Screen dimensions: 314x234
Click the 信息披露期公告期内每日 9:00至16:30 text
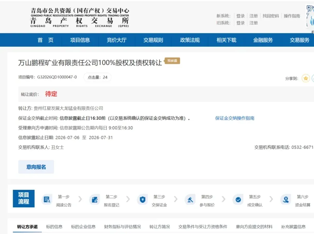pyautogui.click(x=96, y=128)
